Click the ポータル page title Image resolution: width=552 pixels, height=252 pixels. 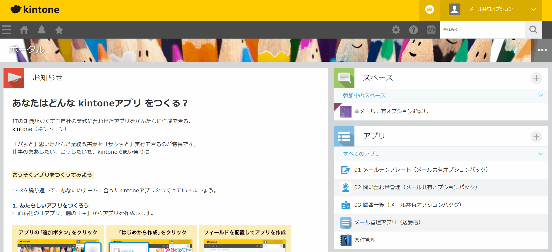[27, 49]
